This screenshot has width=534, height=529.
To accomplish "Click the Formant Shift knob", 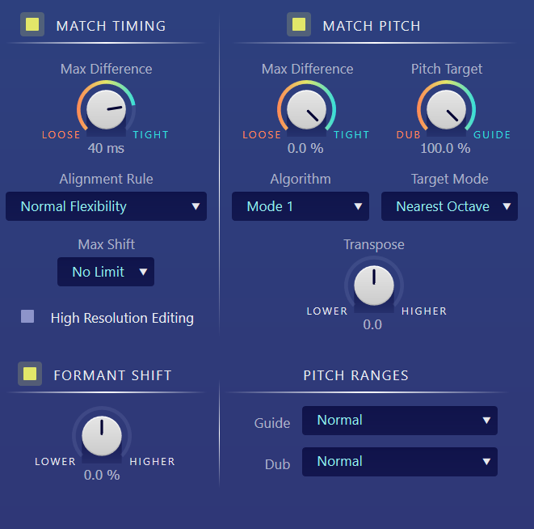I will click(x=102, y=436).
